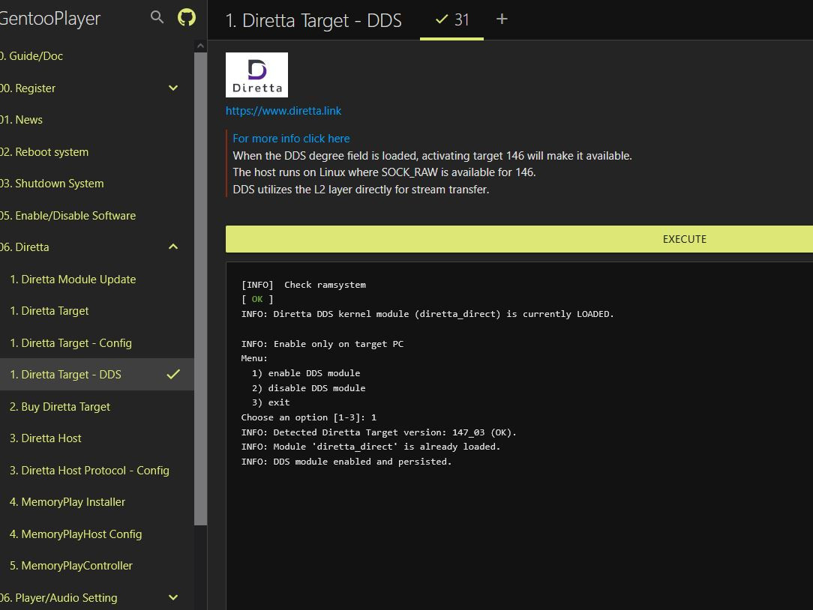Open 01. News menu item

(x=97, y=120)
